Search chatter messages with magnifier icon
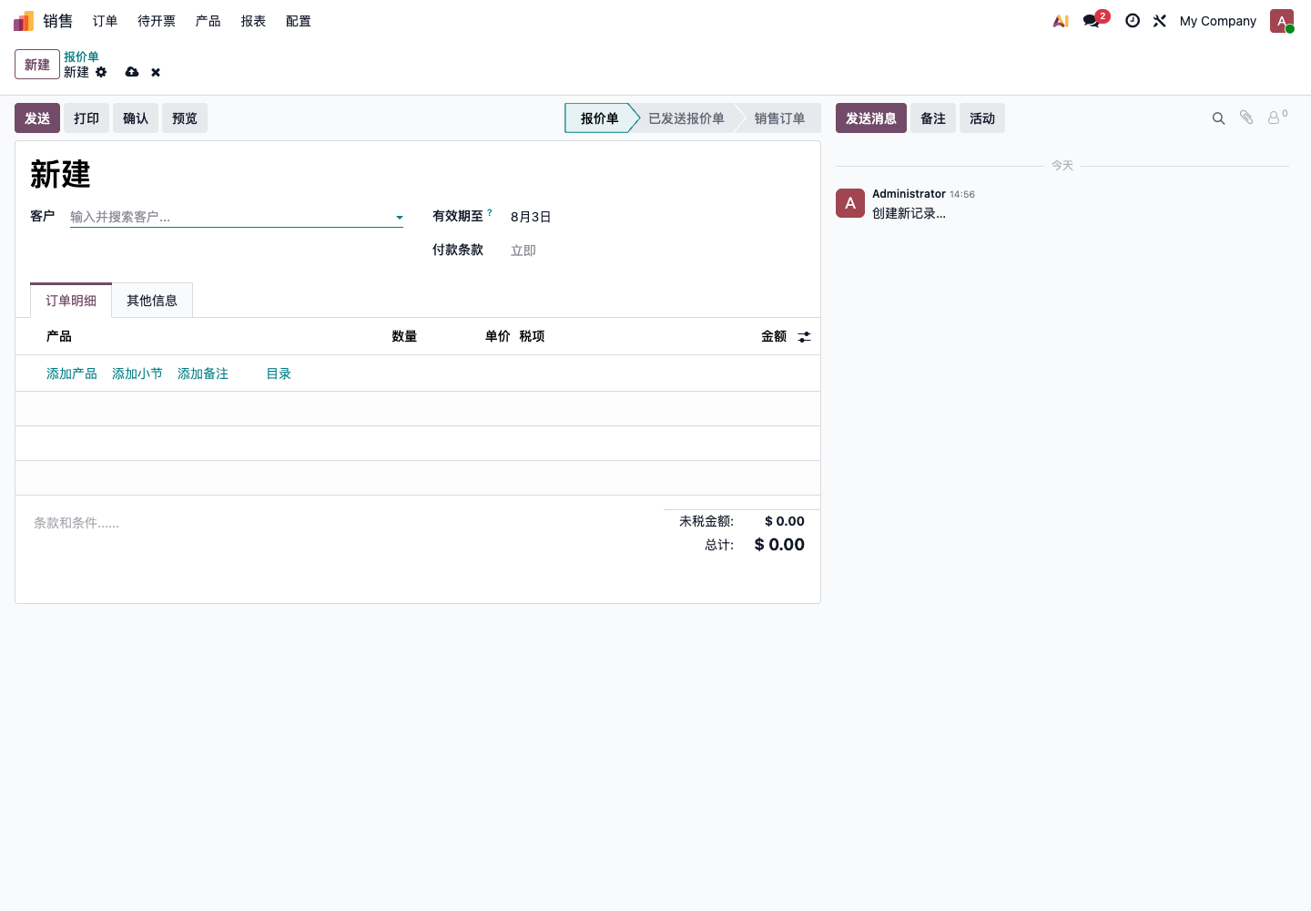 (x=1218, y=118)
